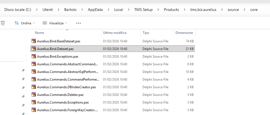This screenshot has height=115, width=270.
Task: Open the three-dots more options menu
Action: click(79, 23)
